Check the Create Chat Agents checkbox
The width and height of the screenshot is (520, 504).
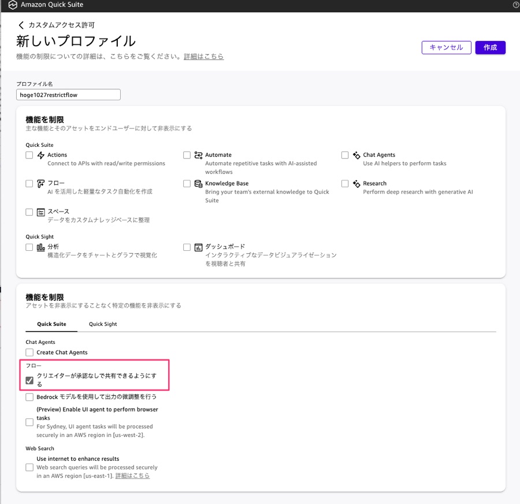coord(29,353)
